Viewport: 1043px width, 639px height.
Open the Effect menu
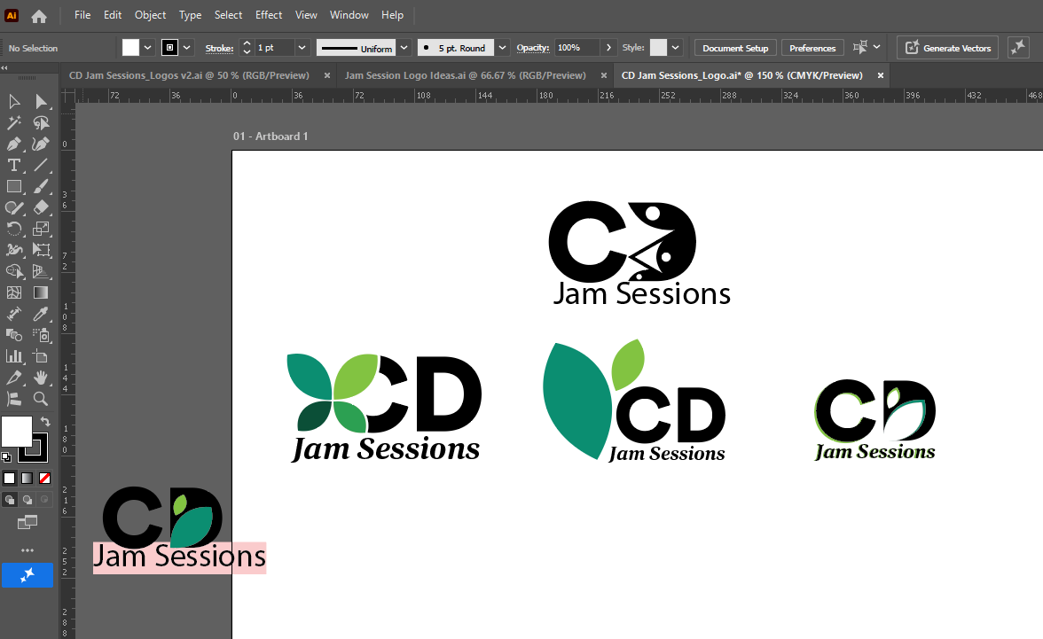click(269, 15)
